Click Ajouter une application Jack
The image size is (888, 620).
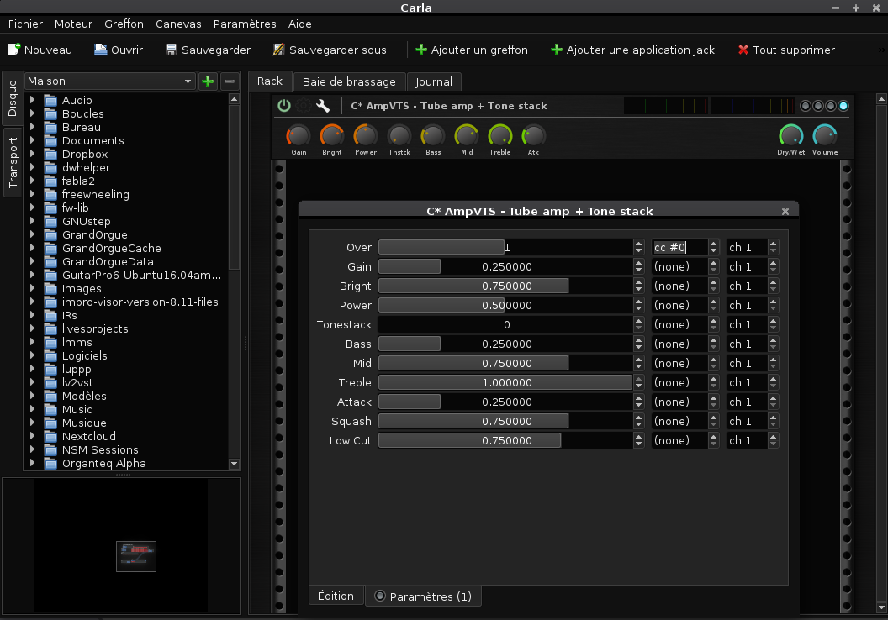pos(632,50)
